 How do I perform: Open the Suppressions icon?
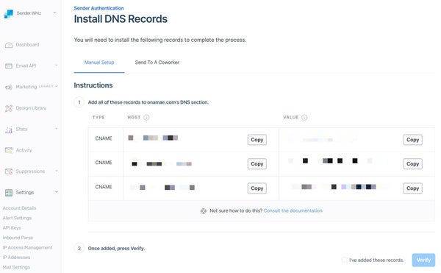click(9, 171)
